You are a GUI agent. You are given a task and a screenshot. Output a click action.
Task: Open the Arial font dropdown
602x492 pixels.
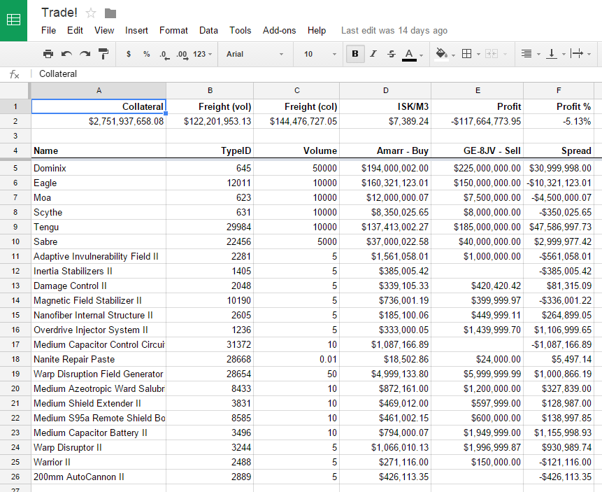(255, 54)
